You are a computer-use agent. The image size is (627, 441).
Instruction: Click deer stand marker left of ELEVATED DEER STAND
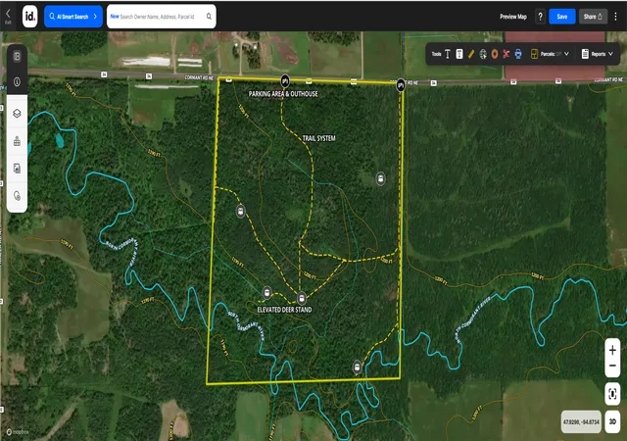coord(266,293)
